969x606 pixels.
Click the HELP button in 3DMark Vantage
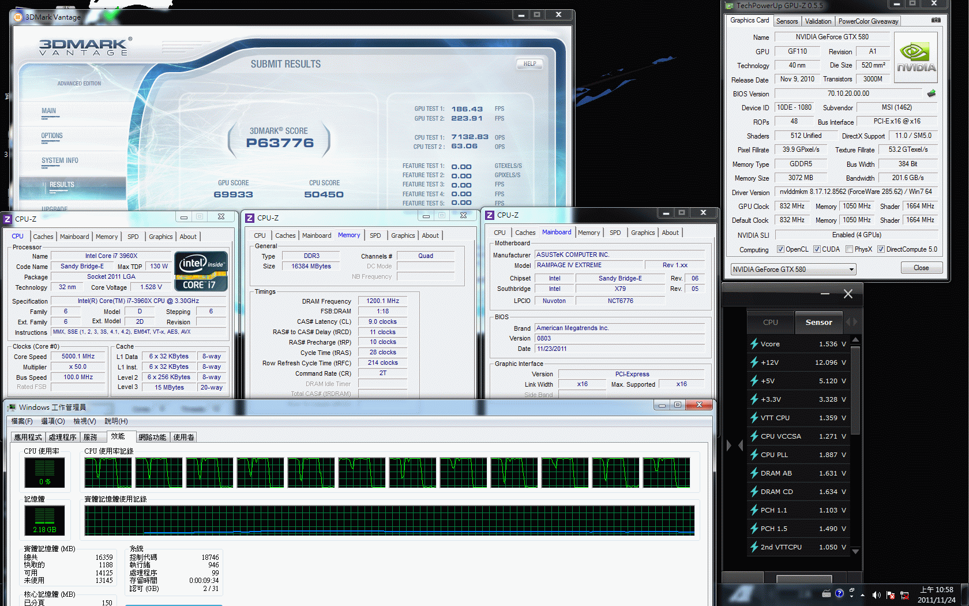point(529,64)
